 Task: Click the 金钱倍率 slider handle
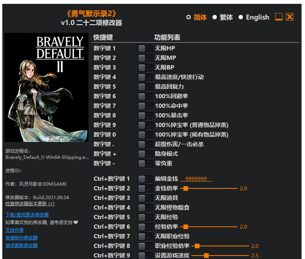(186, 188)
